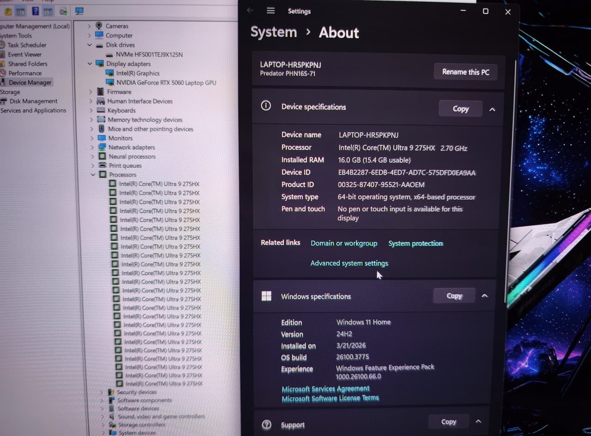Open the System protection link

tap(416, 243)
